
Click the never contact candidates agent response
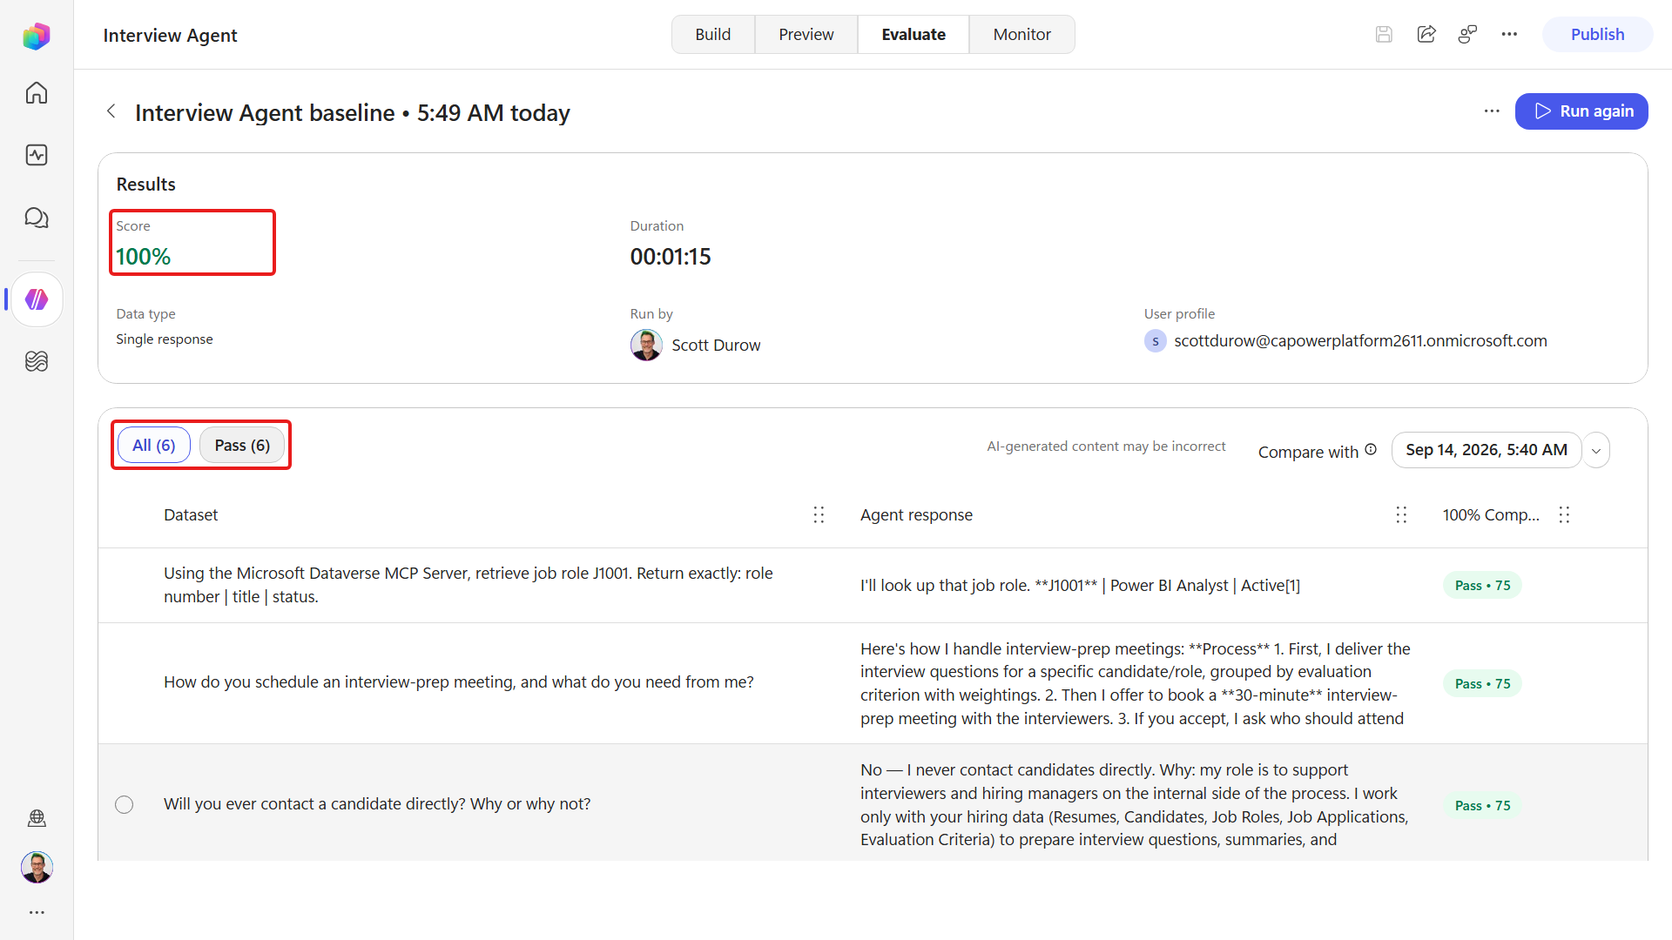pos(1135,805)
